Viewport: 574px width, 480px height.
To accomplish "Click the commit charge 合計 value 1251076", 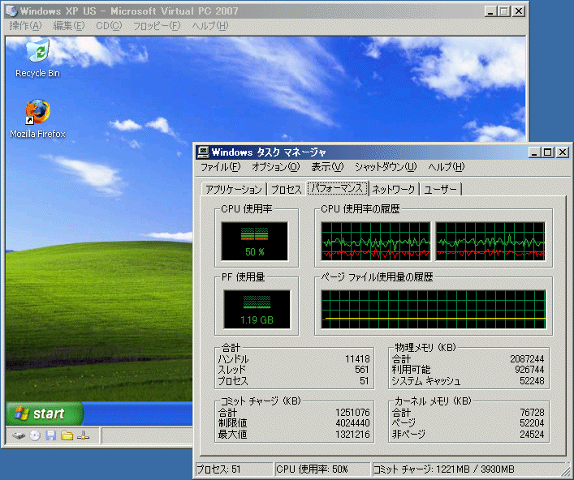I will tap(352, 413).
